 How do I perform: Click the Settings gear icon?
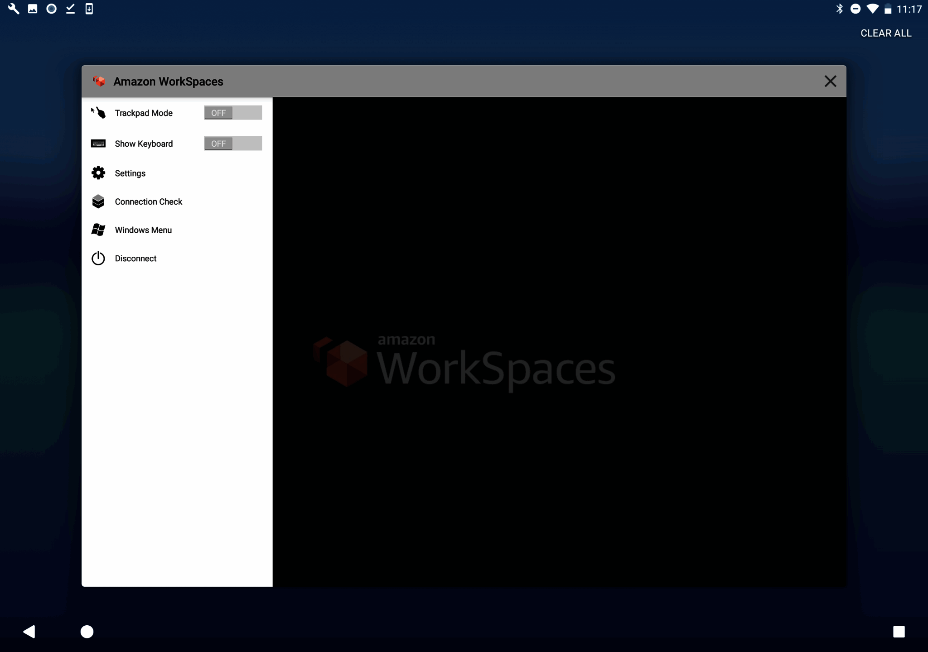click(98, 173)
